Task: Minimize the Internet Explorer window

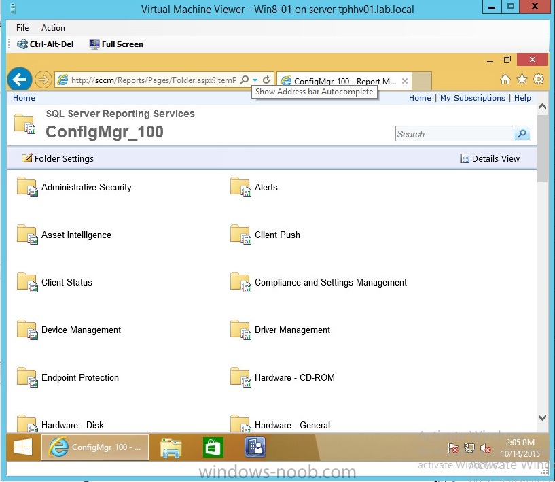Action: pos(490,60)
